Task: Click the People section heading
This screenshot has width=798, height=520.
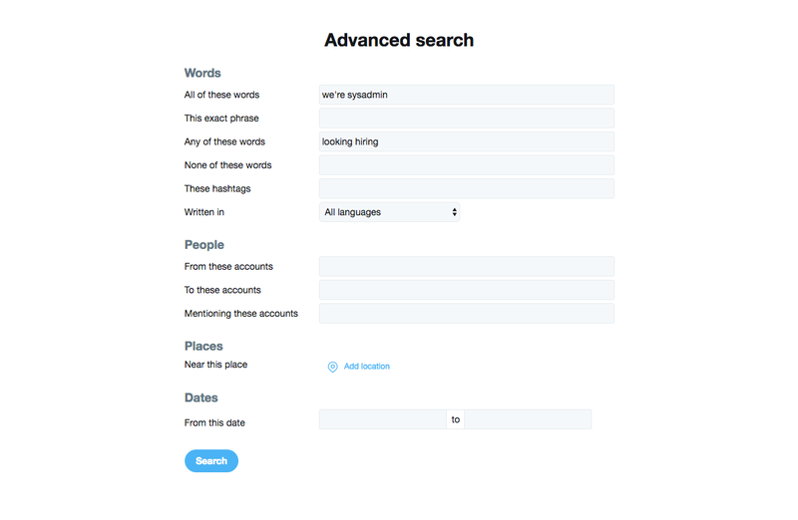Action: point(204,244)
